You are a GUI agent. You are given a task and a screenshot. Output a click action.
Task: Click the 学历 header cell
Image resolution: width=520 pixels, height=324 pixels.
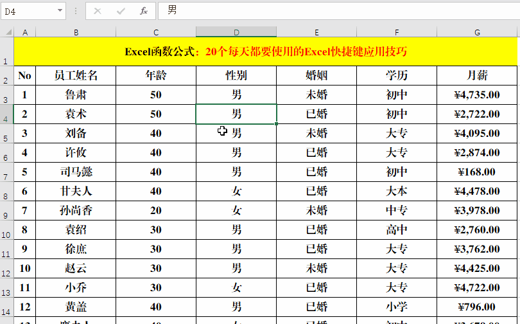pyautogui.click(x=397, y=76)
